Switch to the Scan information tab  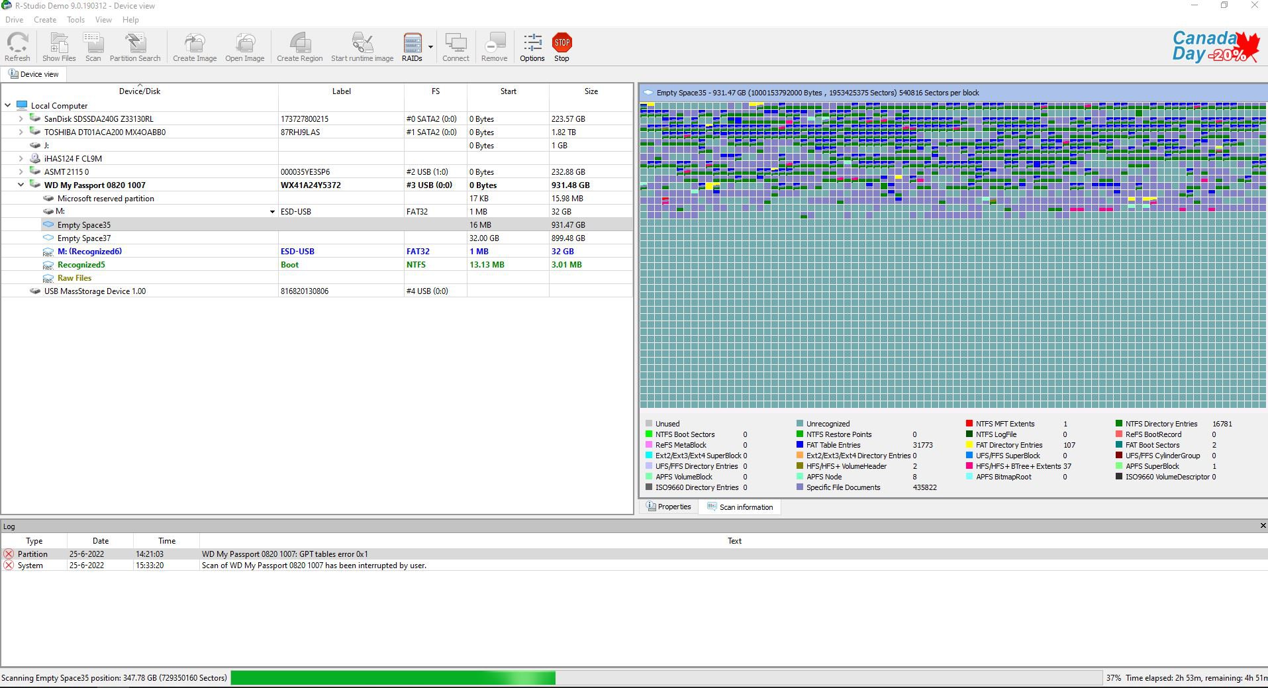(740, 507)
